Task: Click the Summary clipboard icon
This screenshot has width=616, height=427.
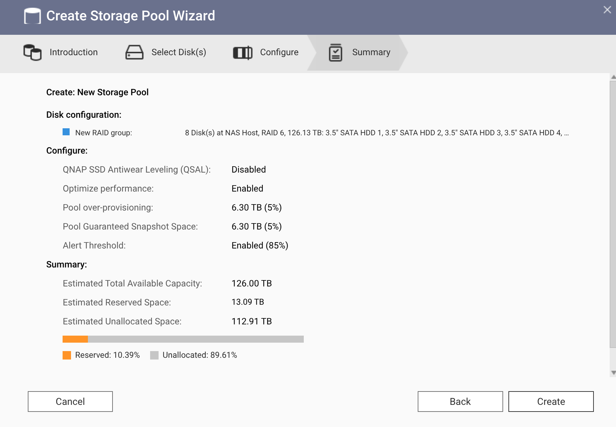Action: click(x=335, y=52)
